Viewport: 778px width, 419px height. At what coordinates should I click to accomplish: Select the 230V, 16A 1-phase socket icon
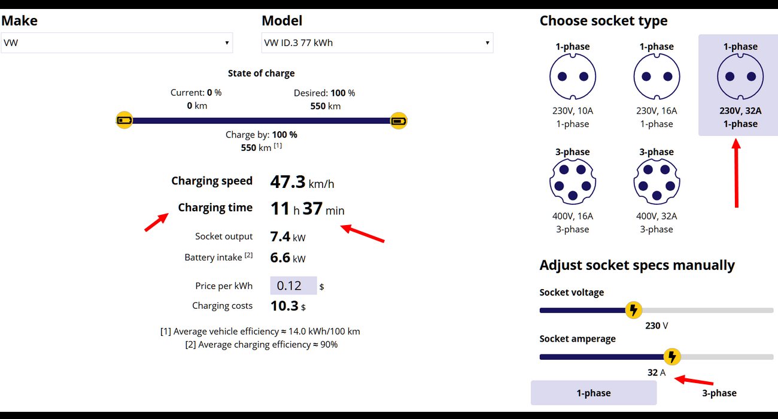coord(656,77)
